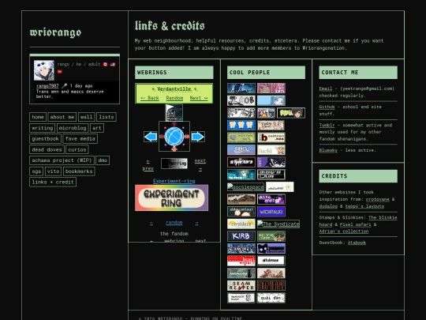Click the Verdantville Random link

[174, 98]
